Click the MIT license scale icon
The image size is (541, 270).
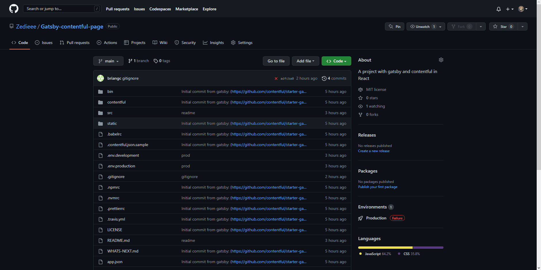click(x=360, y=90)
